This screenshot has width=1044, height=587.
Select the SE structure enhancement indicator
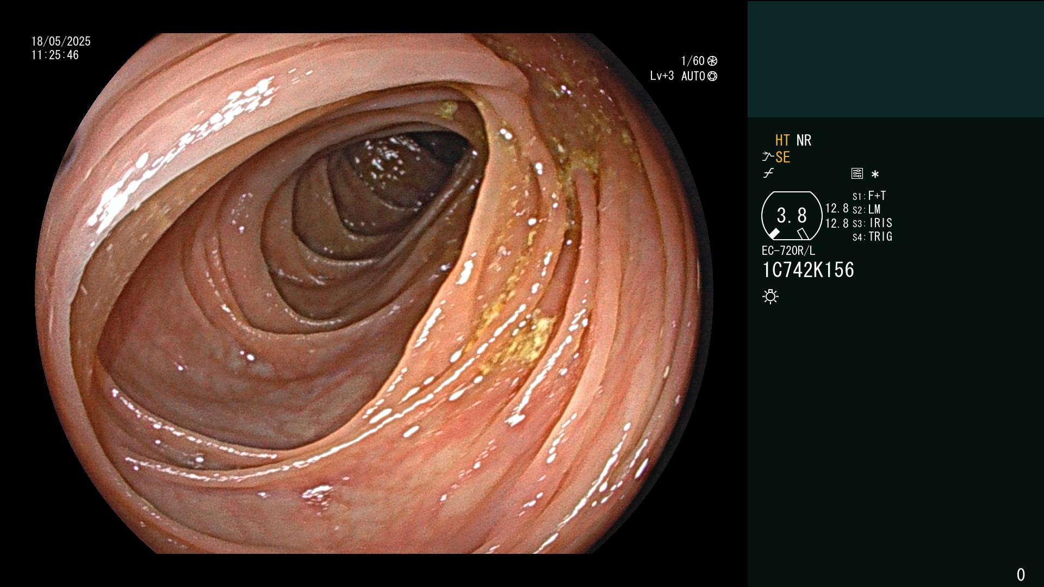tap(782, 157)
